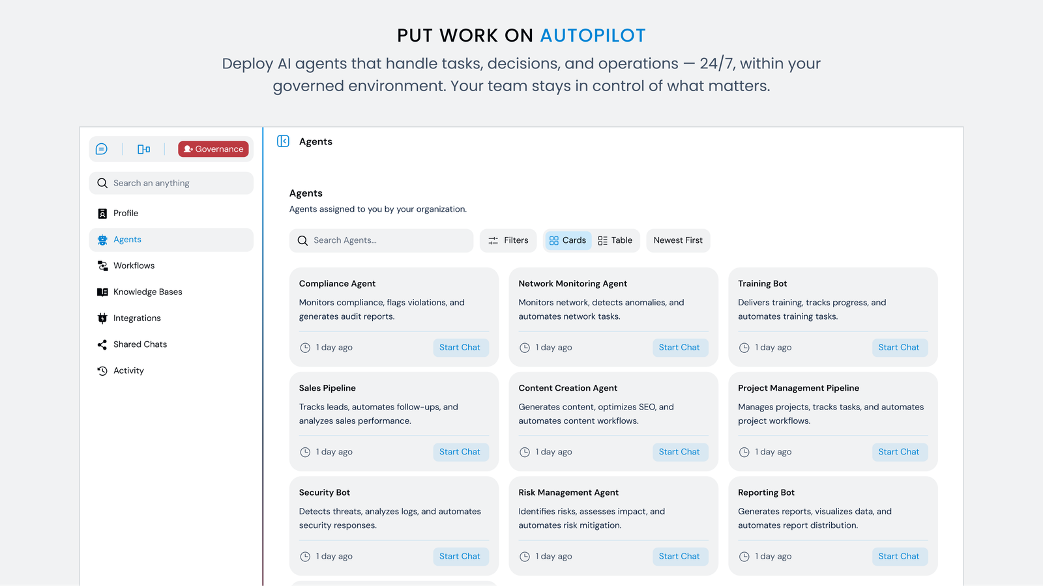Open the Newest First sort dropdown

pos(678,240)
